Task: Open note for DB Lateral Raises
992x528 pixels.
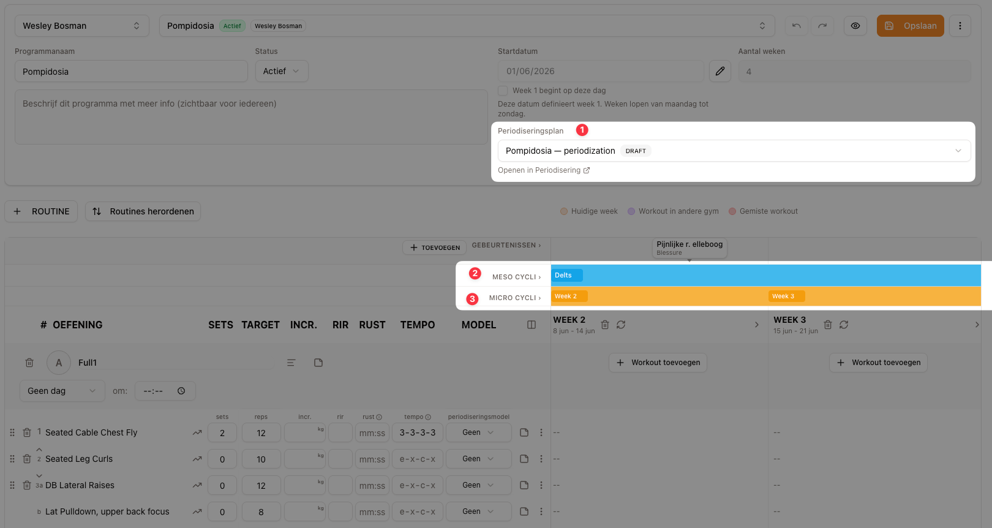Action: pyautogui.click(x=524, y=485)
